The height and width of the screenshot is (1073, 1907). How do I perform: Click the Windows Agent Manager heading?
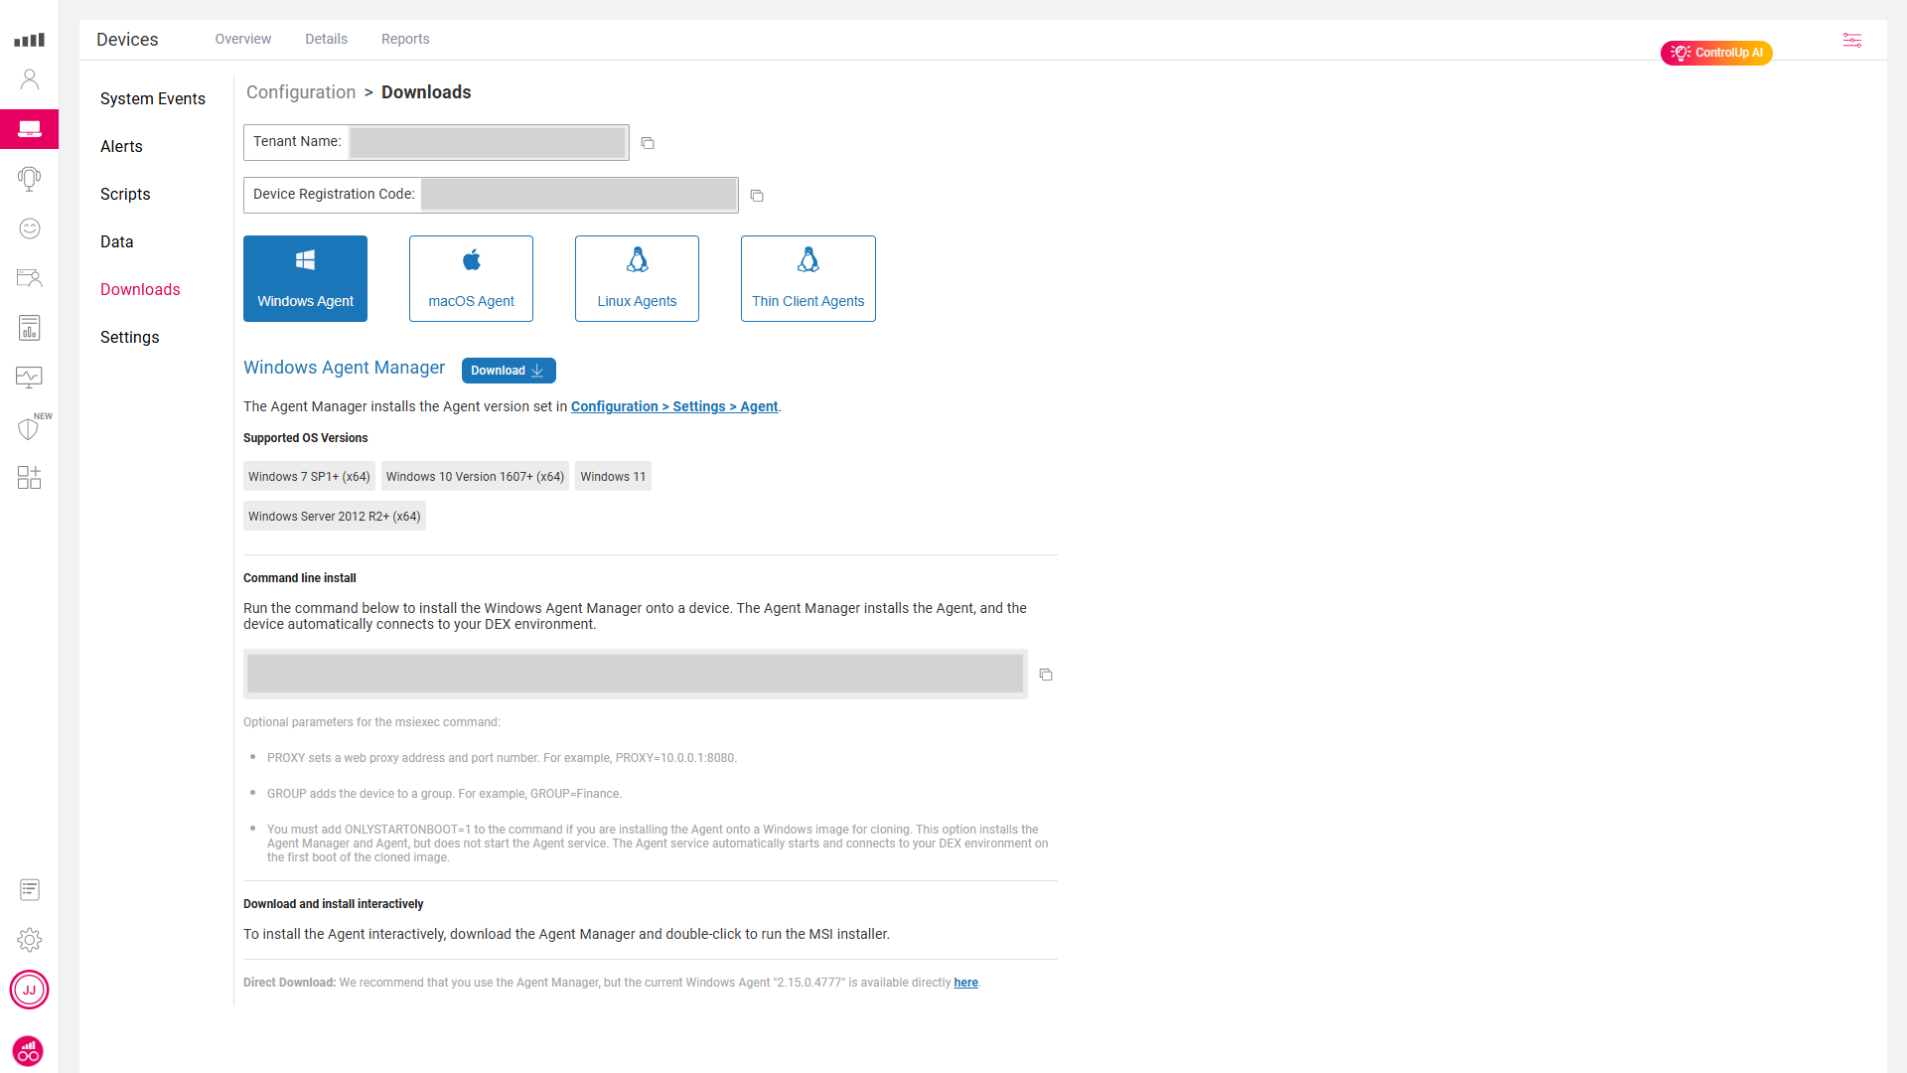point(344,368)
